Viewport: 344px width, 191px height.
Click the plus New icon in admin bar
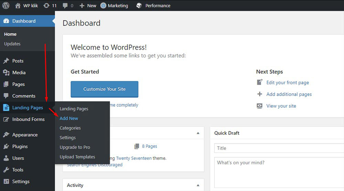point(82,6)
